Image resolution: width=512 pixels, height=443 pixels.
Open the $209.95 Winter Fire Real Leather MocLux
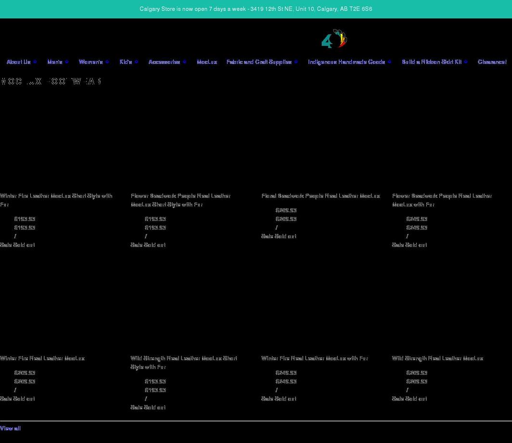click(42, 358)
